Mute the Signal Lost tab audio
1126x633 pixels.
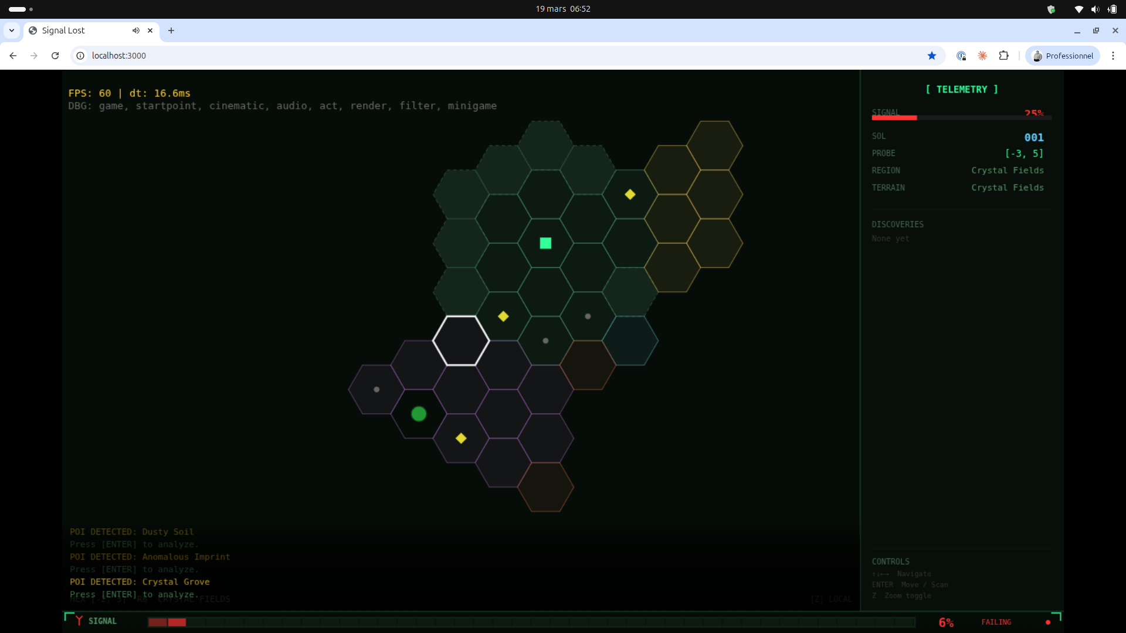click(136, 30)
